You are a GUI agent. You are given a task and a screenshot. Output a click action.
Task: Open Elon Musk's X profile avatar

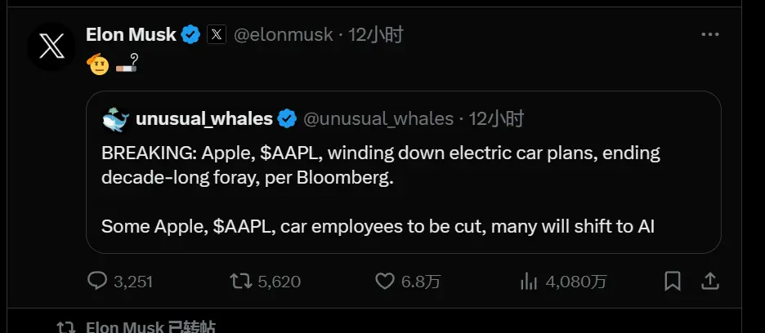point(51,47)
